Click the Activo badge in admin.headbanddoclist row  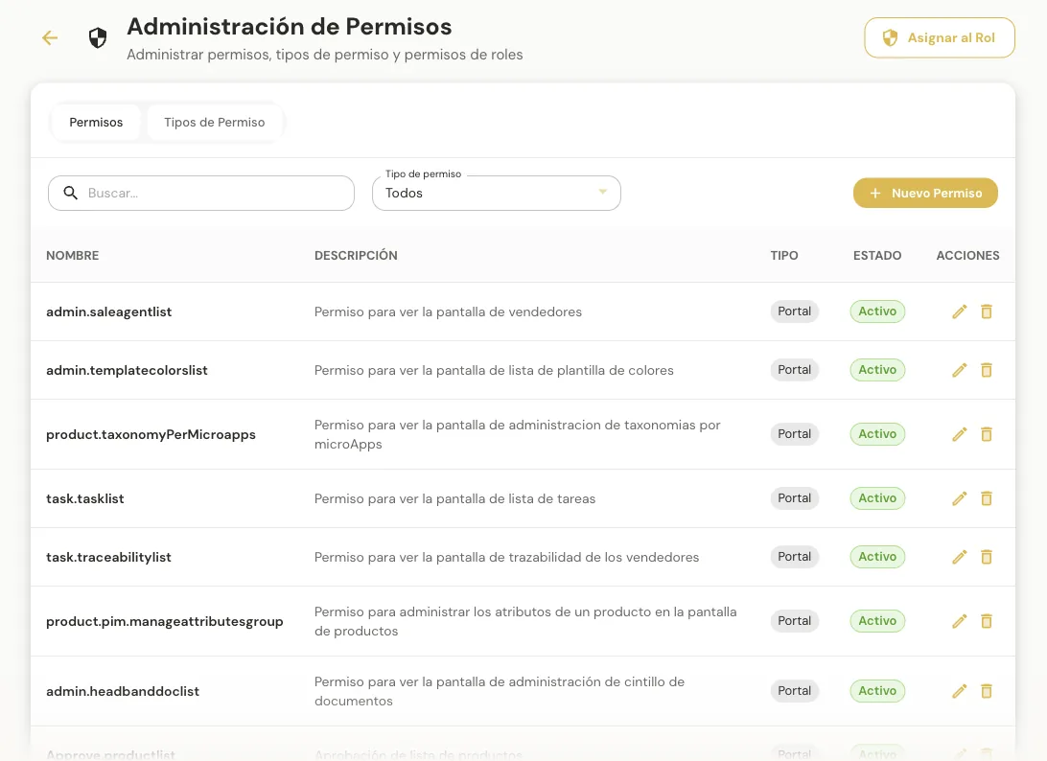tap(877, 690)
